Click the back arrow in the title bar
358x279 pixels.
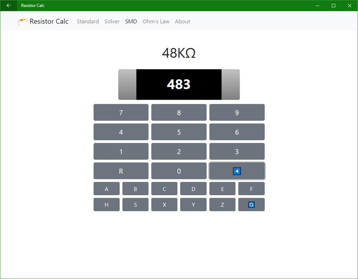9,5
